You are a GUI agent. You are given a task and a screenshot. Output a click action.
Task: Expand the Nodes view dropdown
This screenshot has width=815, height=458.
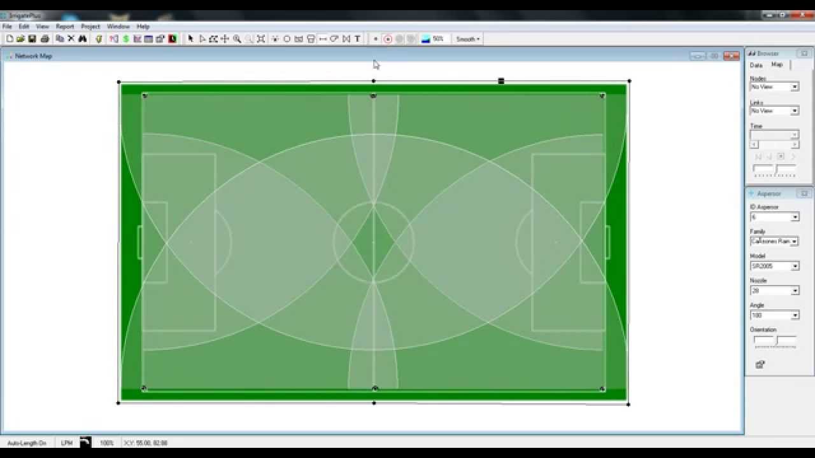coord(795,87)
